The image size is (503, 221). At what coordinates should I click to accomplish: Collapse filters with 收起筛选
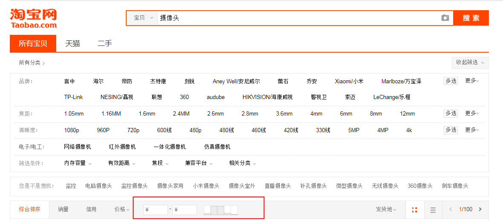[470, 62]
